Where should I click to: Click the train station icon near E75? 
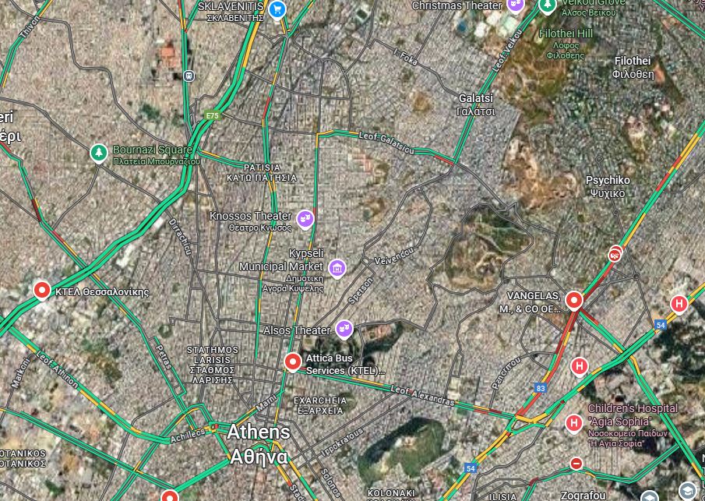(x=189, y=76)
